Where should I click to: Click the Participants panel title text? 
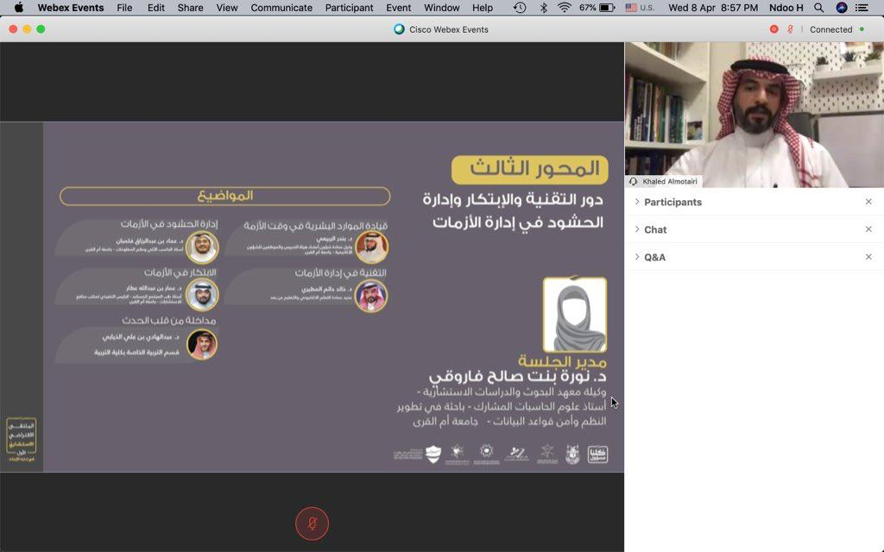pos(672,202)
